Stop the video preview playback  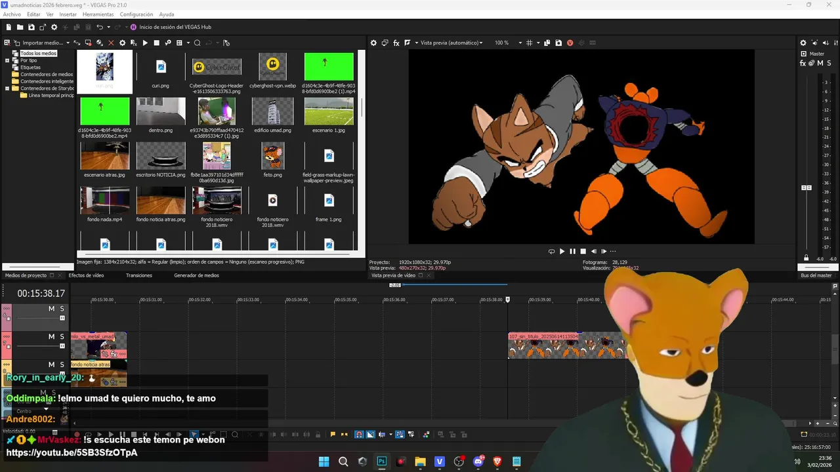coord(583,251)
